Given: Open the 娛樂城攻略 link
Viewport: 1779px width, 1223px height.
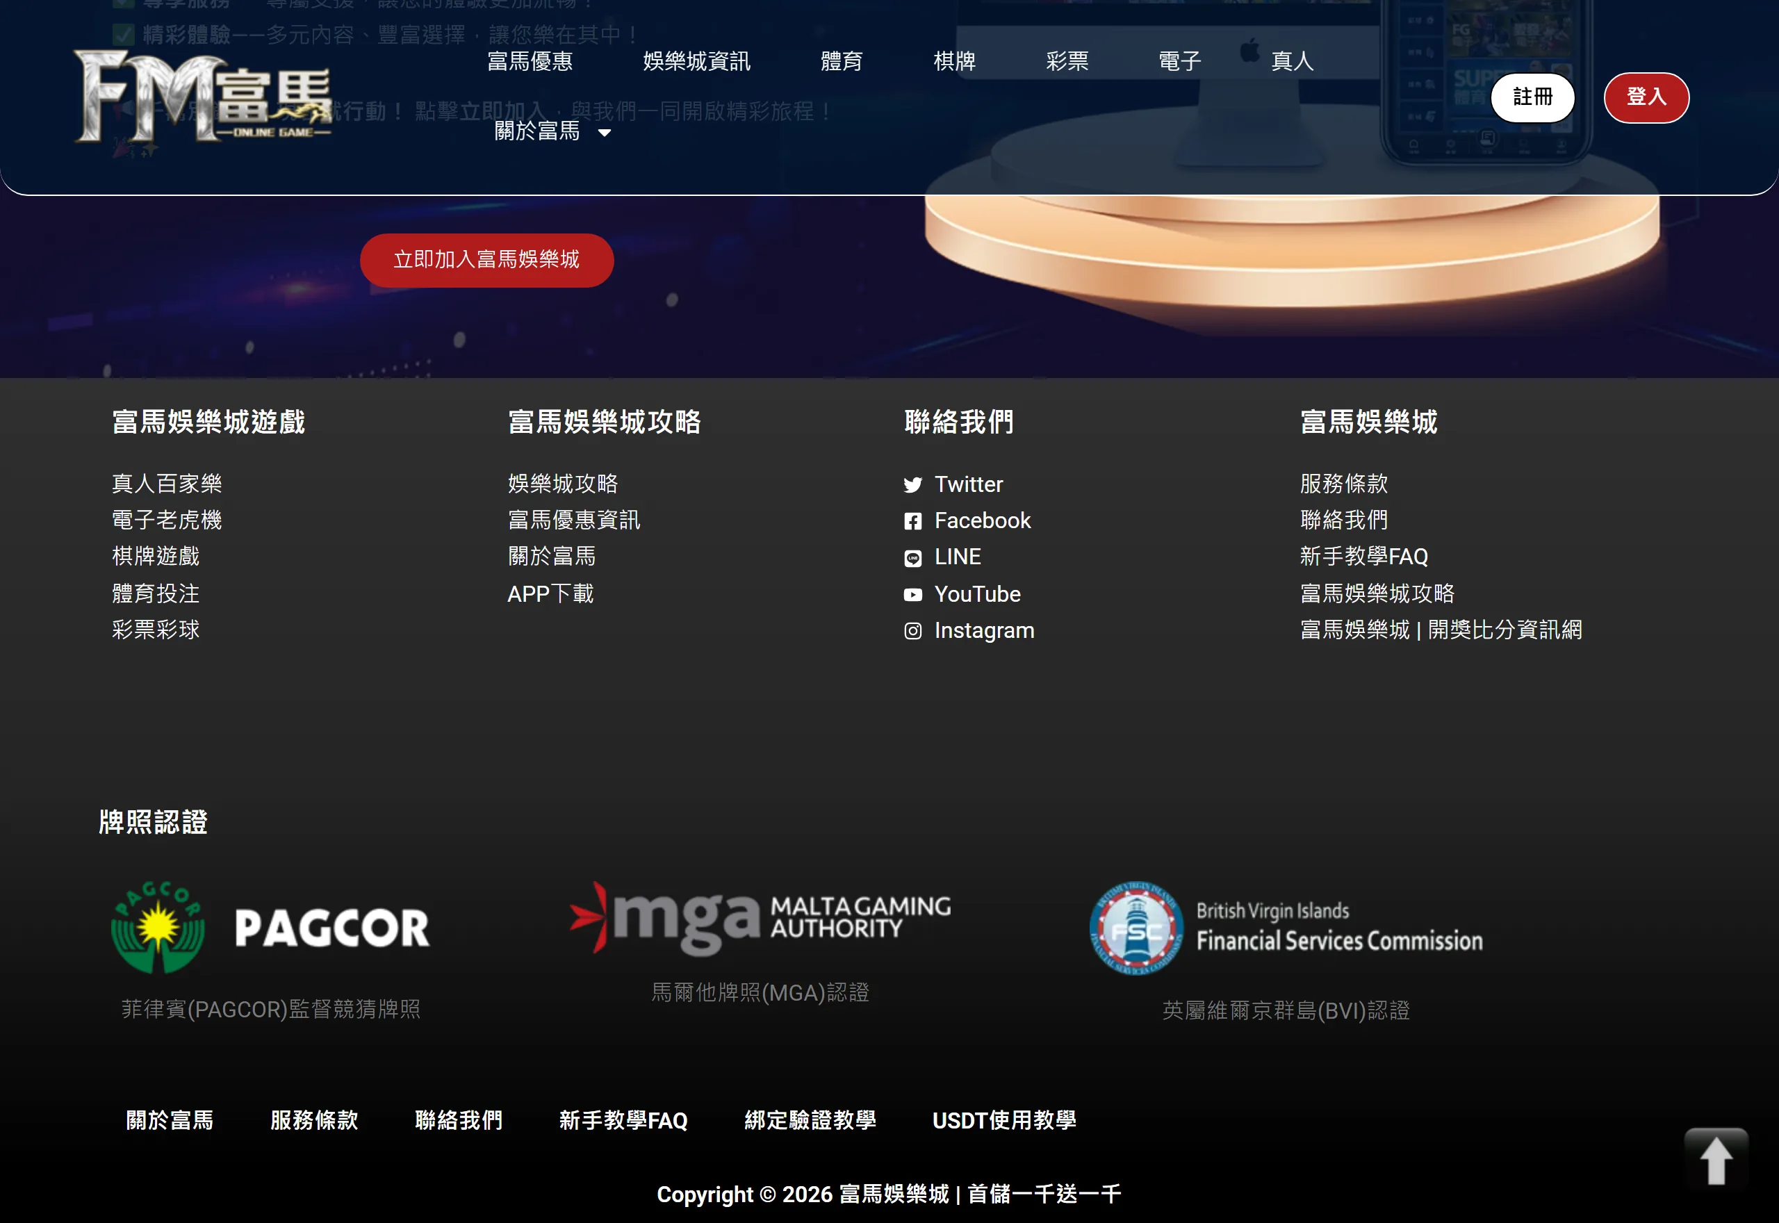Looking at the screenshot, I should point(563,484).
